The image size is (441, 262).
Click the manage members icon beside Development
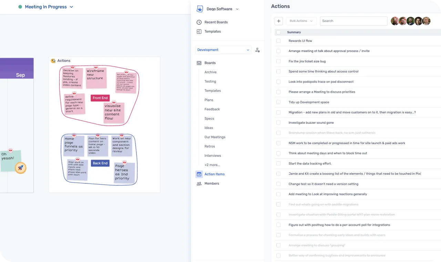[x=257, y=50]
